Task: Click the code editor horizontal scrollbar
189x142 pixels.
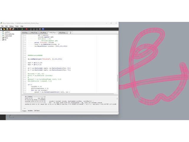Action: point(69,94)
